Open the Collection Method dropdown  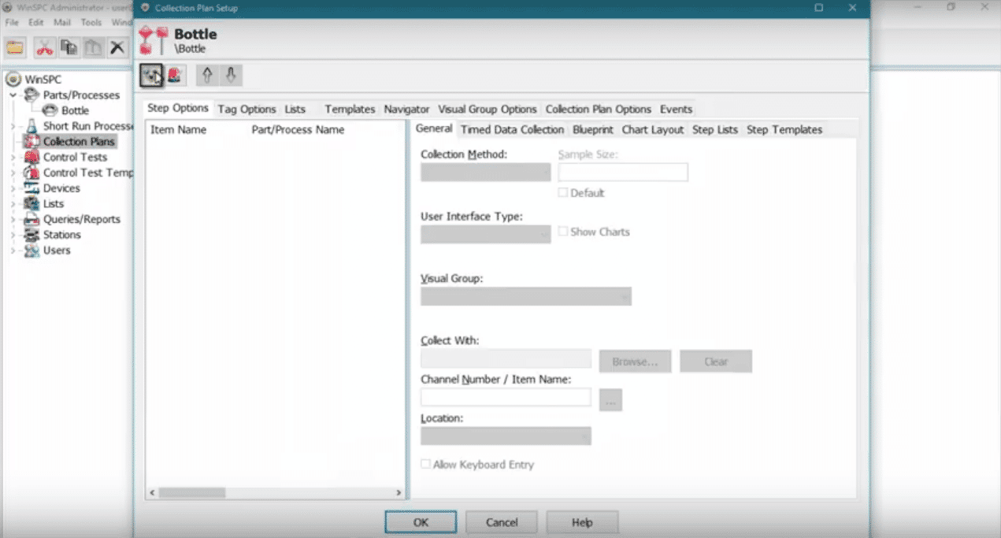click(485, 173)
